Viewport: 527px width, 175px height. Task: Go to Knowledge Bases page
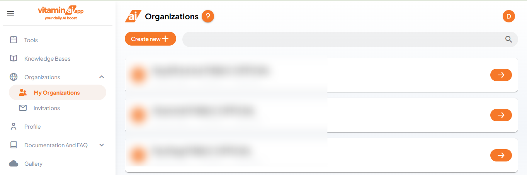pos(47,59)
